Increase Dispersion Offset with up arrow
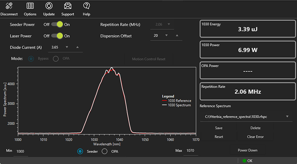297x164 pixels. (176, 36)
